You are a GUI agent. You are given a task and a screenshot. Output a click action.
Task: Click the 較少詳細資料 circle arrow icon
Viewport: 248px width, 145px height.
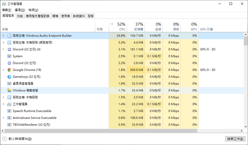click(x=4, y=139)
